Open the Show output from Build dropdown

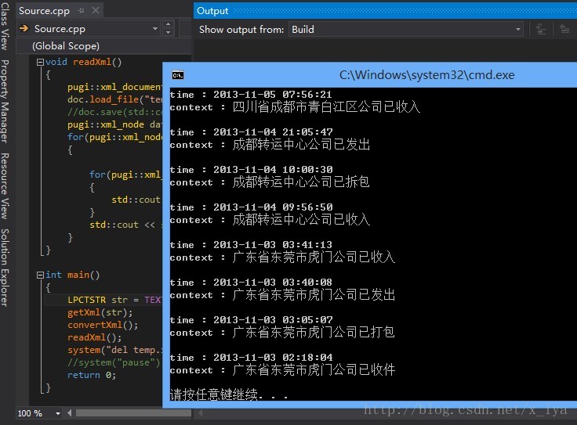[x=406, y=30]
